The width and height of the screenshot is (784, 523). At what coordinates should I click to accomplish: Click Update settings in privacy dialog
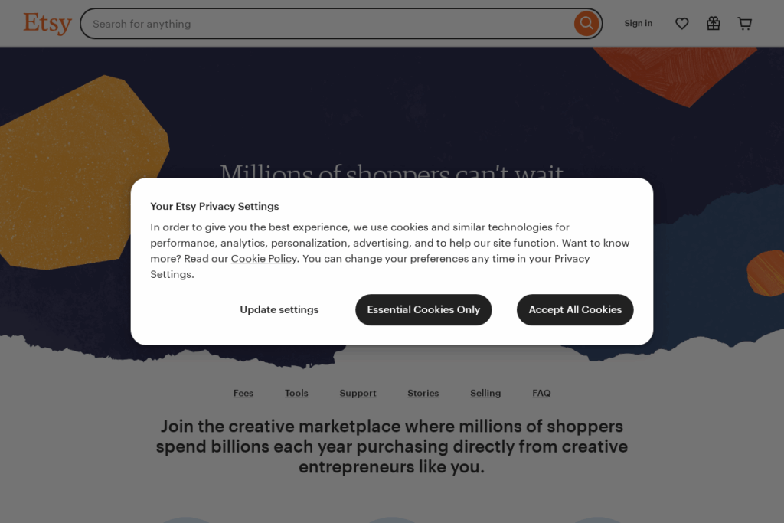(279, 309)
